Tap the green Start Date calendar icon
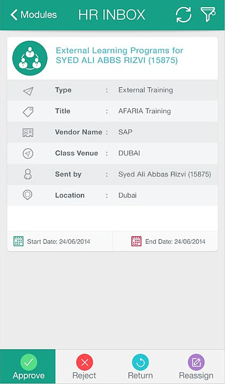Image resolution: width=225 pixels, height=384 pixels. pyautogui.click(x=18, y=241)
